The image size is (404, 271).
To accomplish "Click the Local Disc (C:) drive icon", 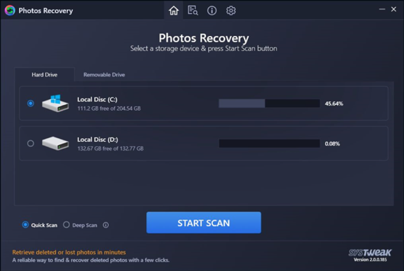I will pos(56,103).
